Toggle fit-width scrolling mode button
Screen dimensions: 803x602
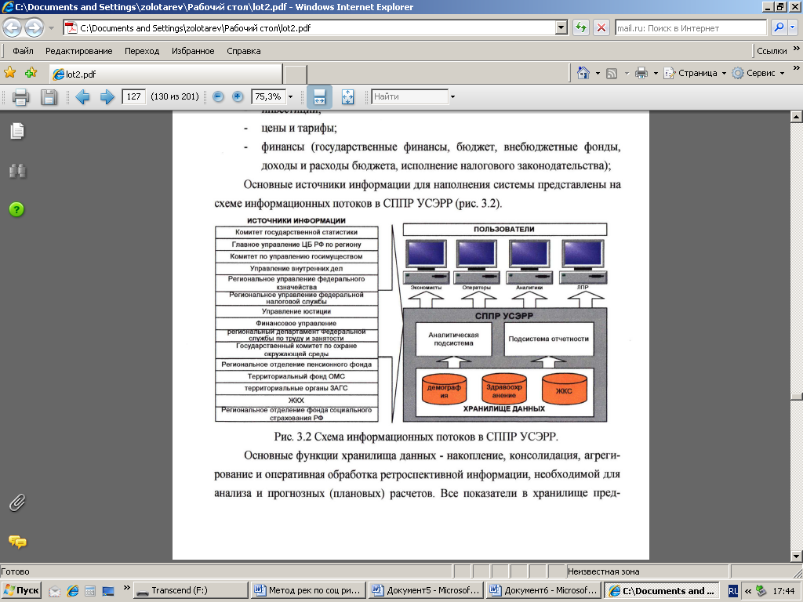(x=319, y=96)
